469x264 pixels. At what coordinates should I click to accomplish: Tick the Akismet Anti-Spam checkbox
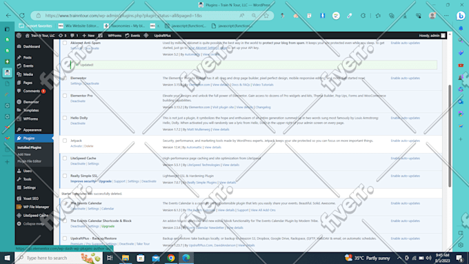click(65, 43)
